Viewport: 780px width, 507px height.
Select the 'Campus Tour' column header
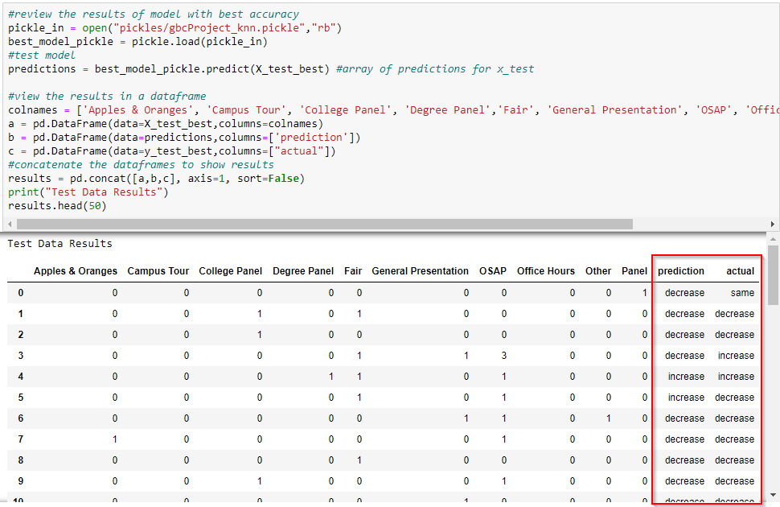158,271
